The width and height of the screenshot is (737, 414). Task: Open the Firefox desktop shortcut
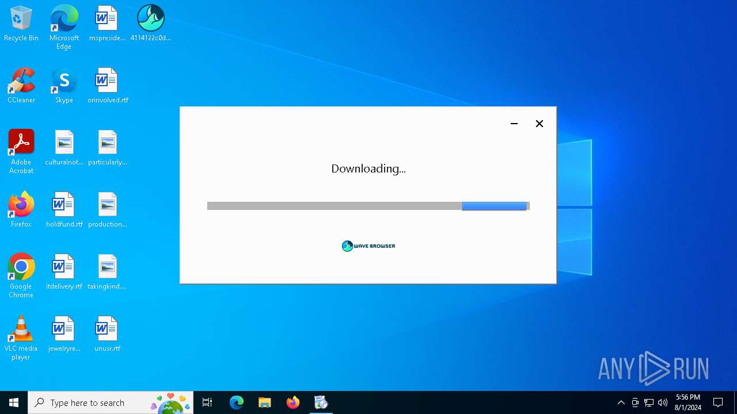(21, 210)
